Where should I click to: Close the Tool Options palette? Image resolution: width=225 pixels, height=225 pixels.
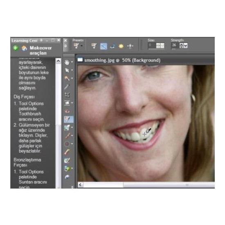[x=65, y=40]
